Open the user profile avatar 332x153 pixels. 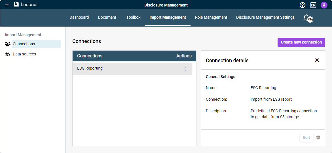point(324,5)
